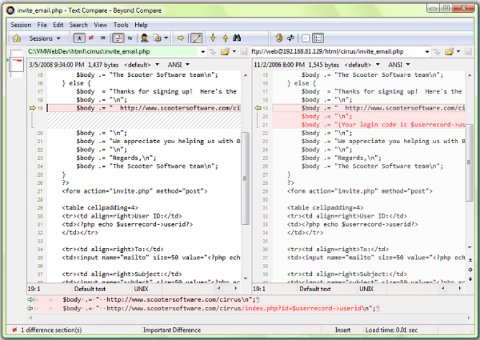Toggle Show Differences not-equal filter
Image resolution: width=480 pixels, height=340 pixels.
point(91,38)
